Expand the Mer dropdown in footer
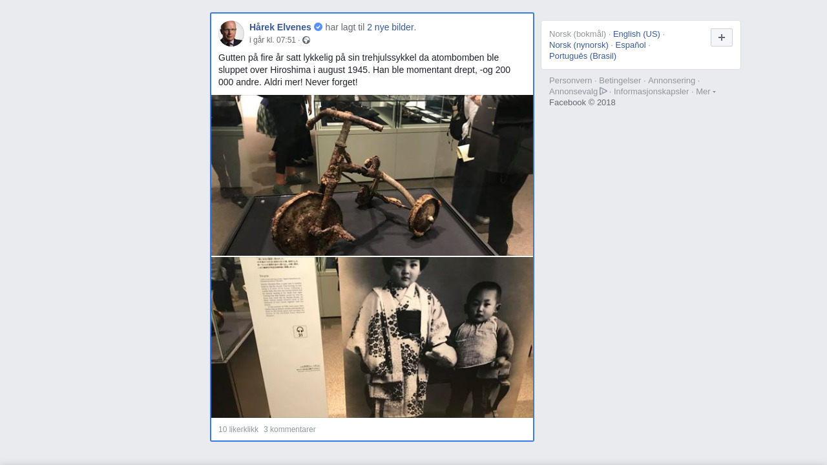This screenshot has height=465, width=827. 706,92
